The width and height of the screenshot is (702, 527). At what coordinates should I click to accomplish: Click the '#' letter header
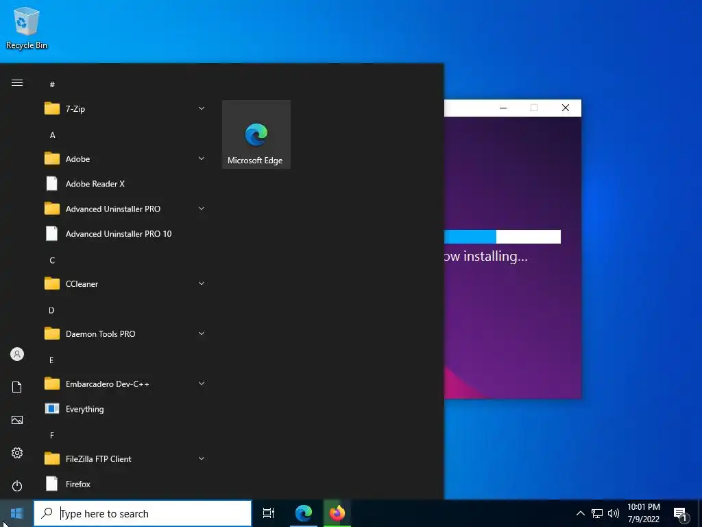pyautogui.click(x=52, y=84)
